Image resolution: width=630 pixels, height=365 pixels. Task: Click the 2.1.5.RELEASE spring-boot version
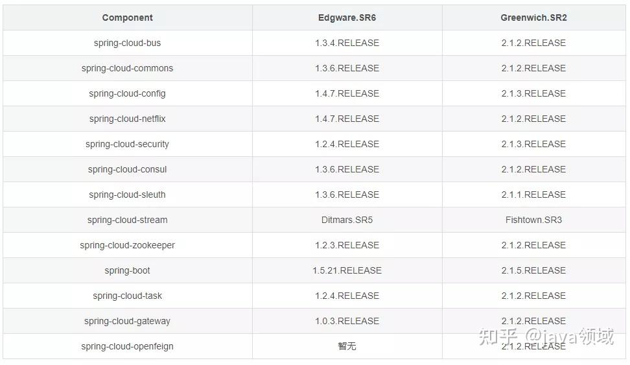533,270
